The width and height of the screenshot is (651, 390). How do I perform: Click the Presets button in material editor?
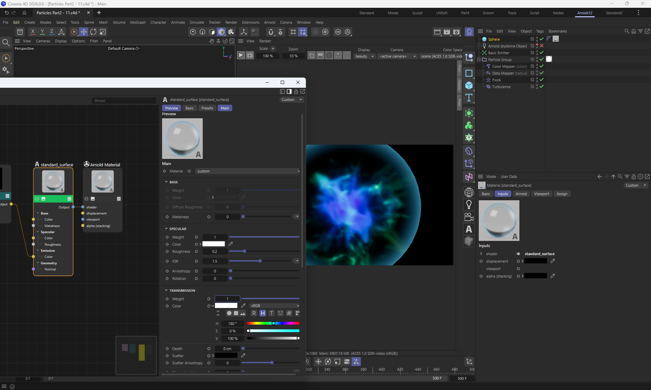point(207,108)
